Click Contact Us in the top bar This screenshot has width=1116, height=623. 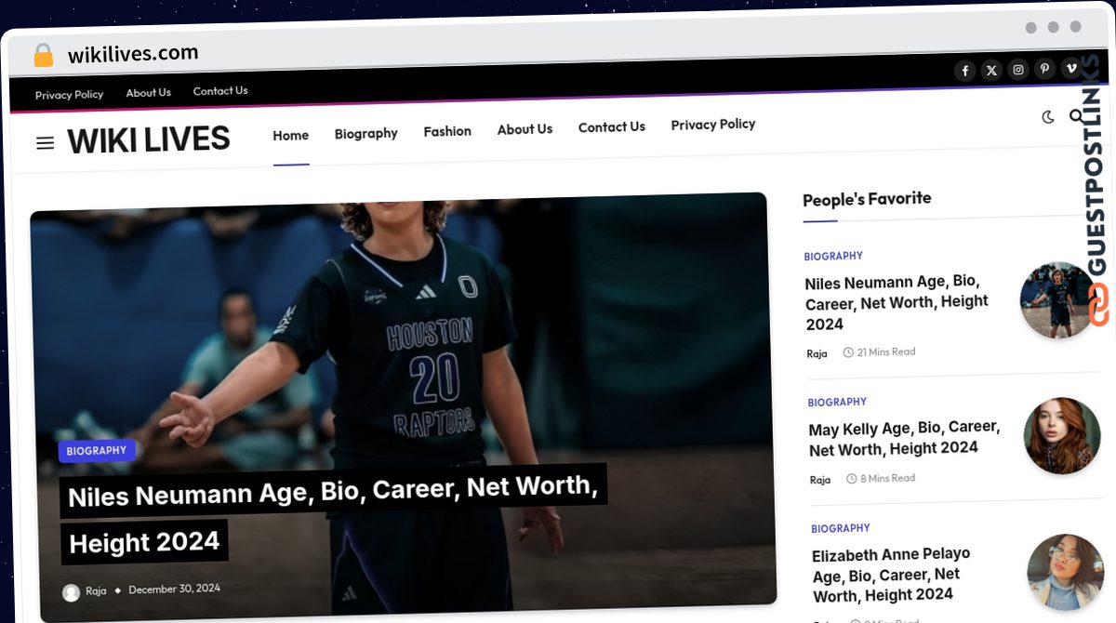click(220, 91)
